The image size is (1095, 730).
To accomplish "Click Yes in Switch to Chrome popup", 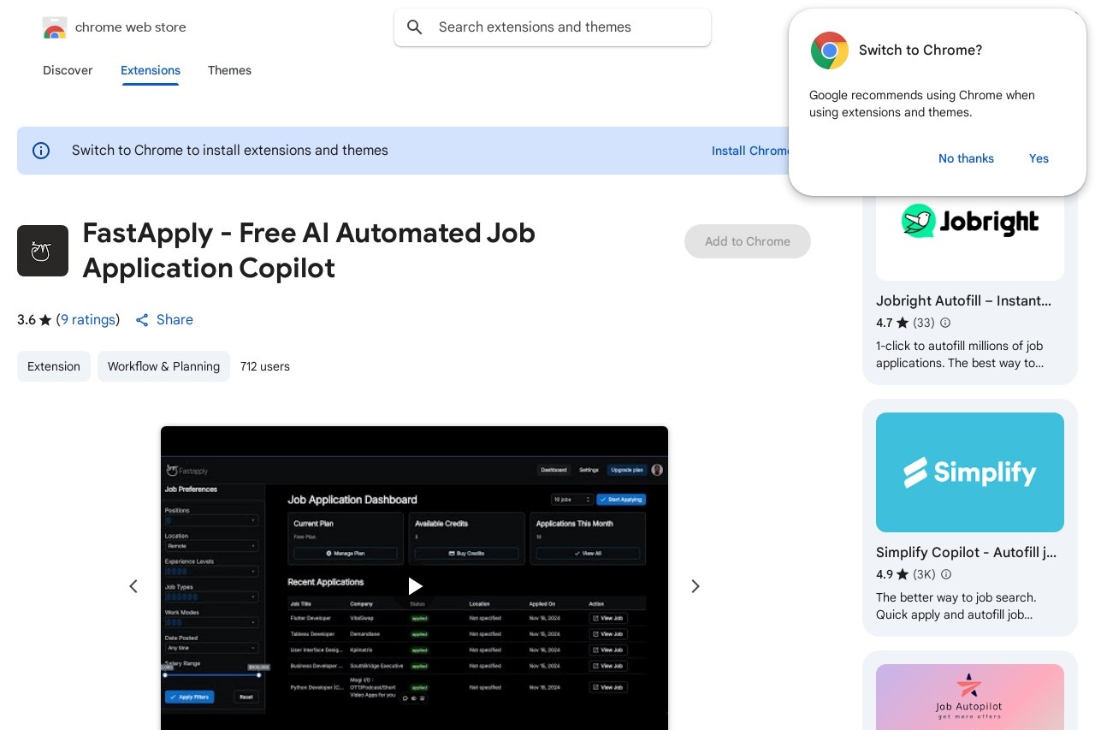I will [1039, 158].
